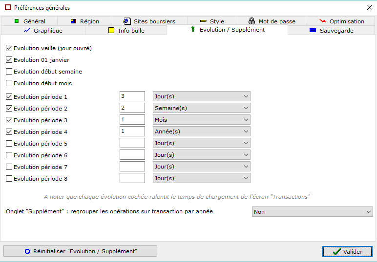
Task: Enable Evolution début semaine
Action: click(x=9, y=72)
